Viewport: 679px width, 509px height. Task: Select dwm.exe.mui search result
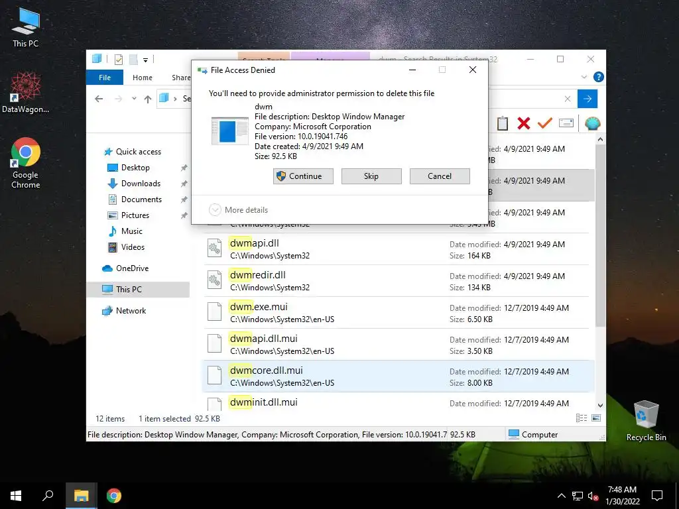click(x=397, y=313)
